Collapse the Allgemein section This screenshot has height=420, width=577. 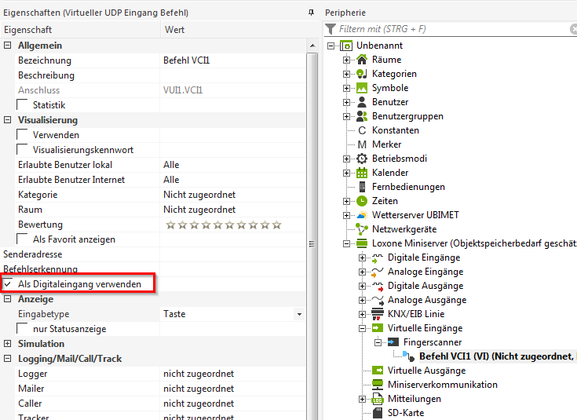coord(7,46)
